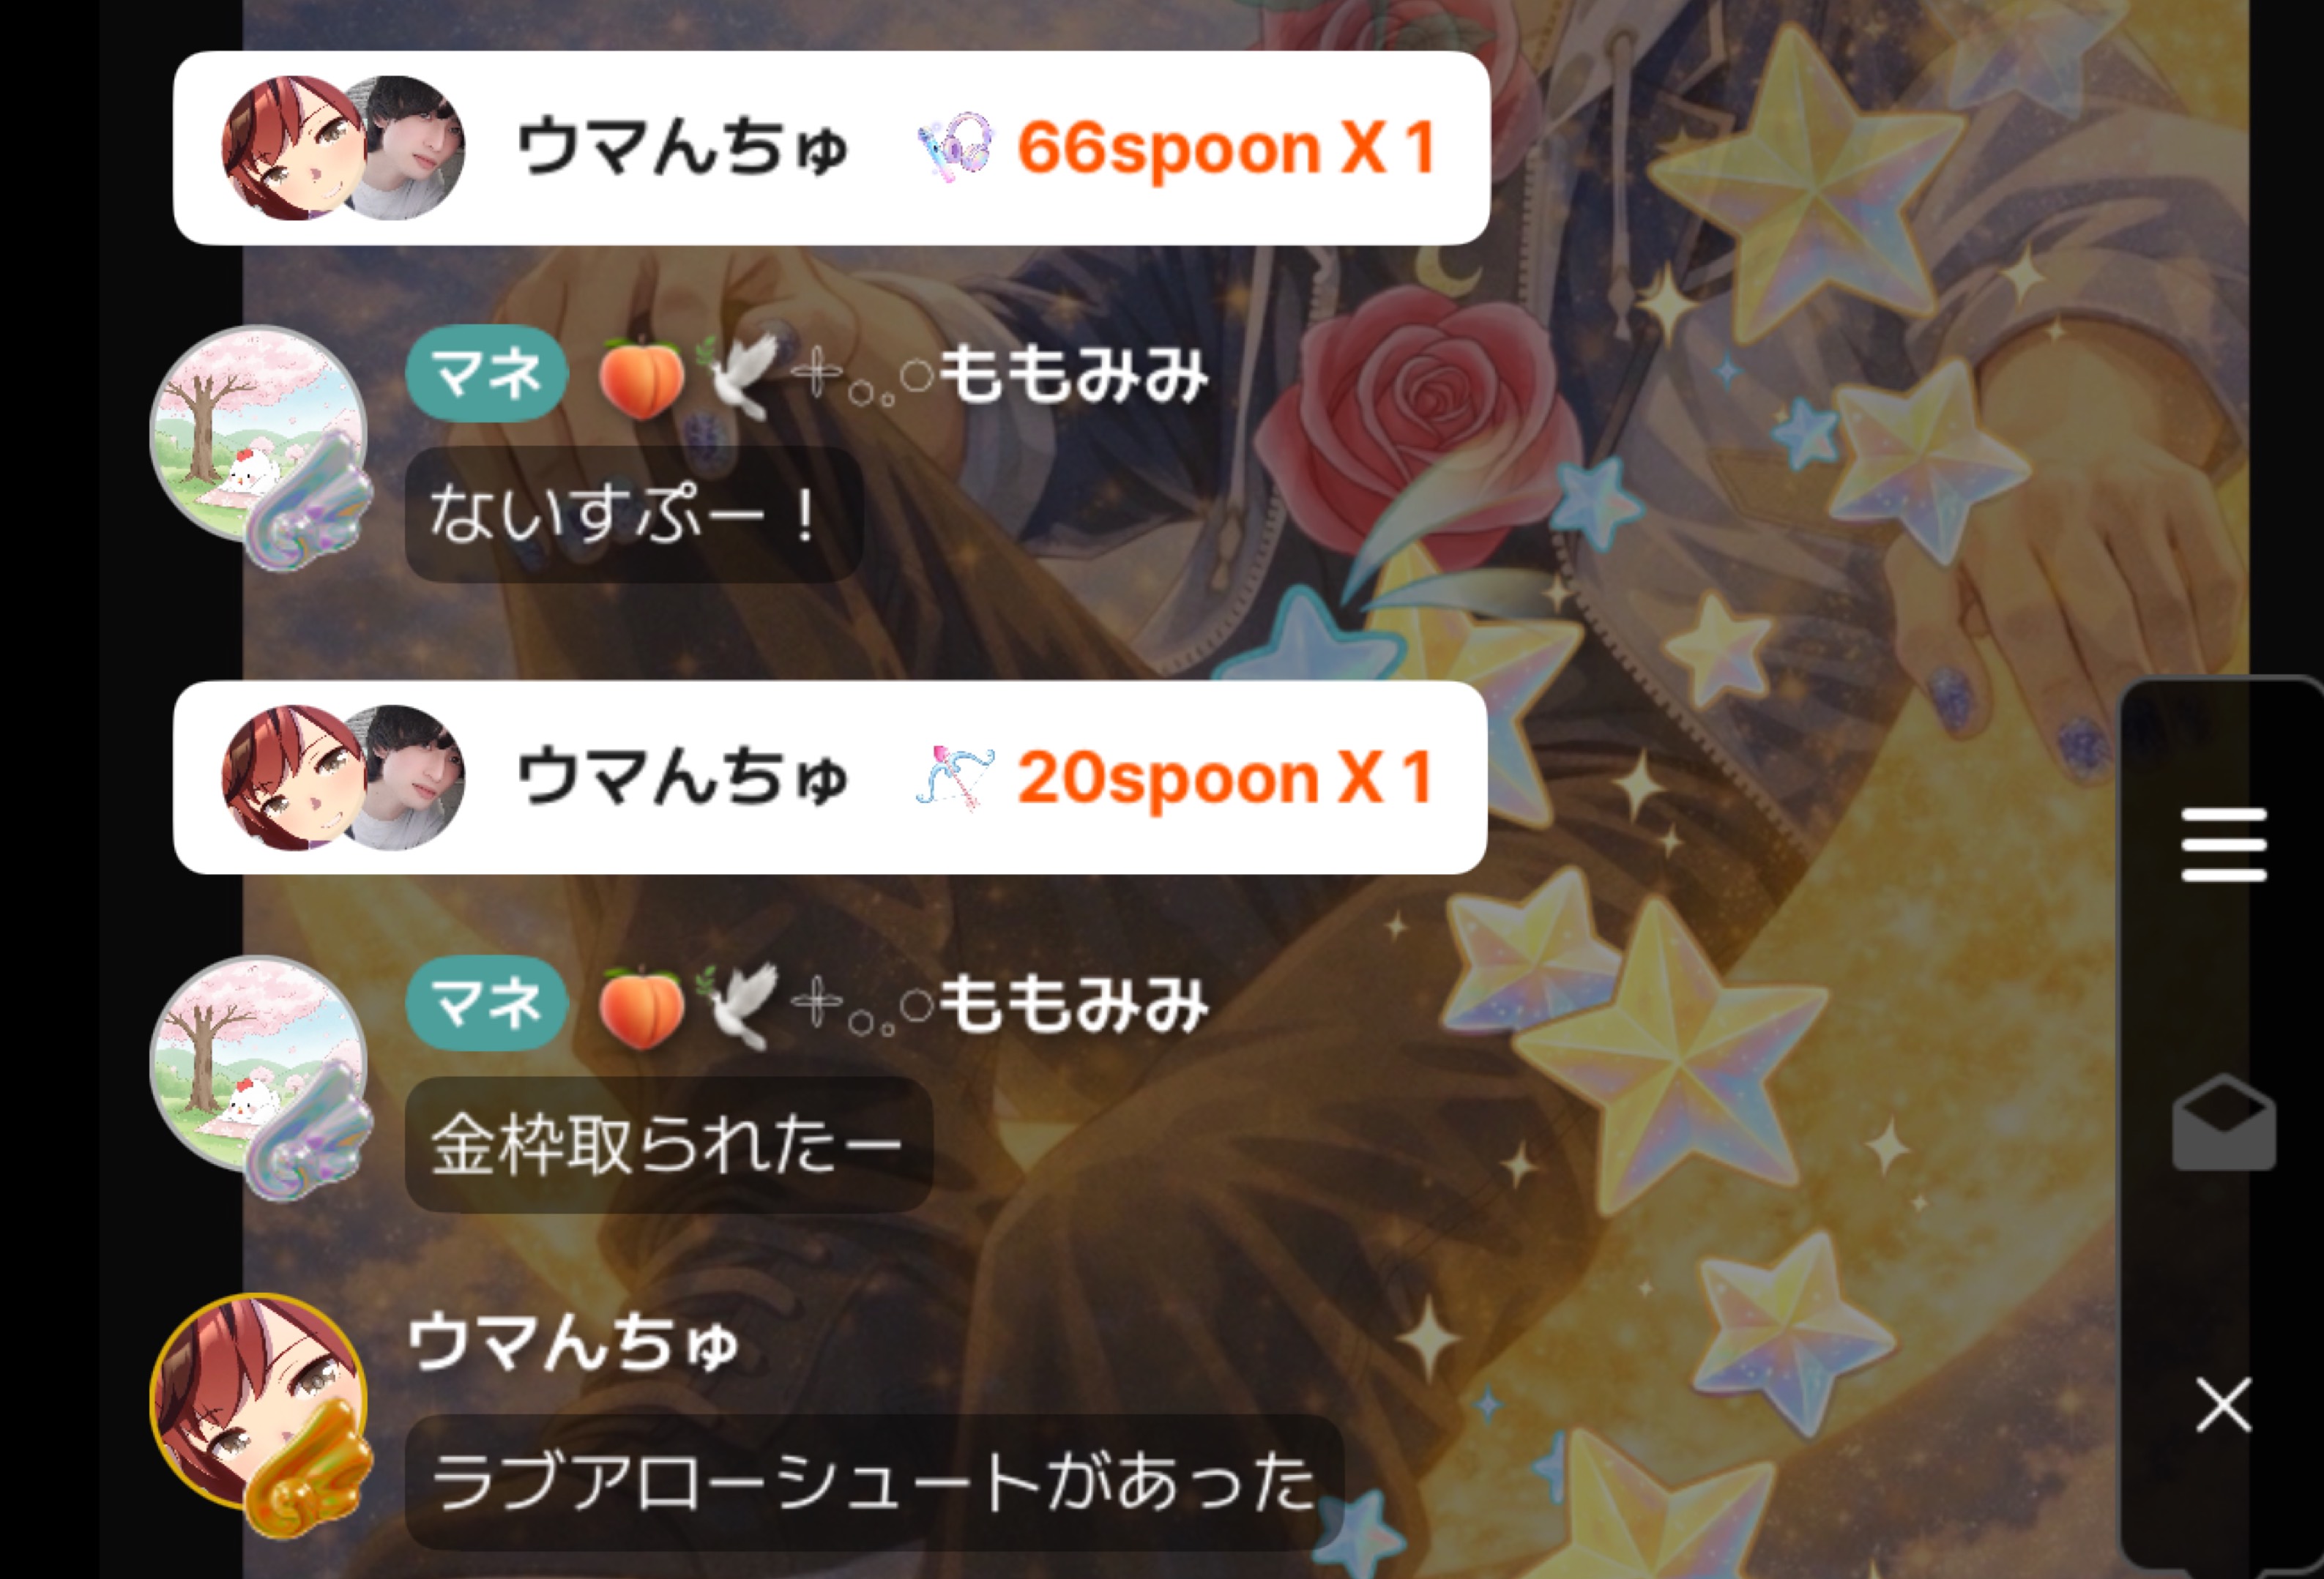Viewport: 2324px width, 1579px height.
Task: Open ウマんちゅ's avatar in 66spoon banner
Action: pyautogui.click(x=343, y=148)
